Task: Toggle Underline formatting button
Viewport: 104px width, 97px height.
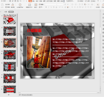Action: tap(51, 7)
